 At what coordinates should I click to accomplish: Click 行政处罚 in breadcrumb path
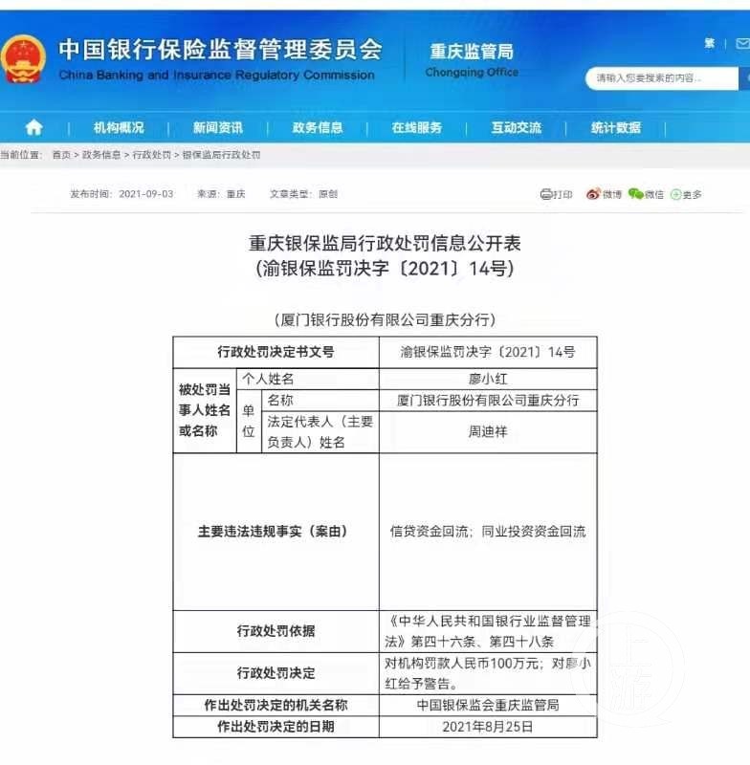click(152, 155)
